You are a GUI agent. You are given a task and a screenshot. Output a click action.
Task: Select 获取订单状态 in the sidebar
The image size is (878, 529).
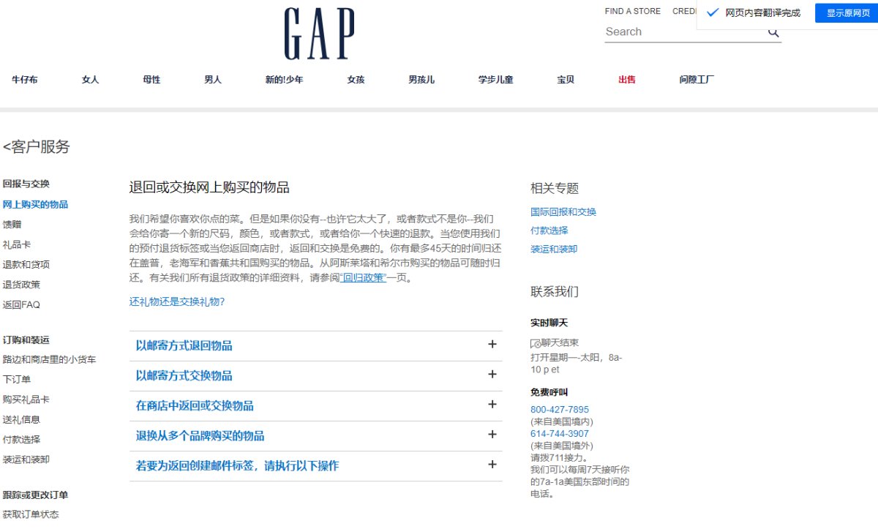(31, 514)
